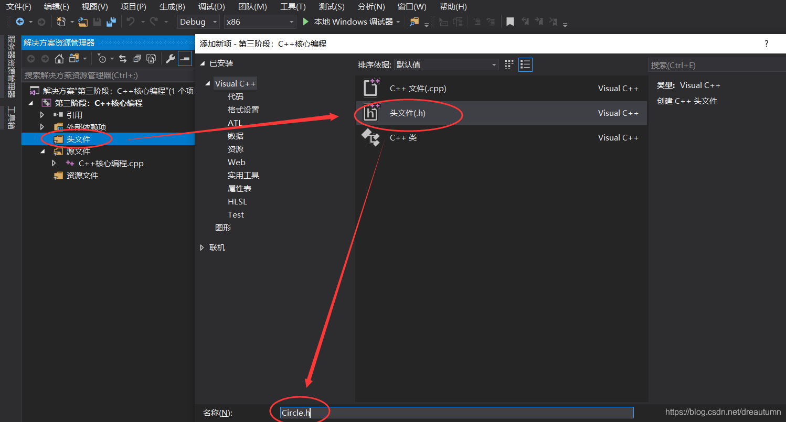
Task: Select the C++ 文件(.cpp) template
Action: click(501, 89)
